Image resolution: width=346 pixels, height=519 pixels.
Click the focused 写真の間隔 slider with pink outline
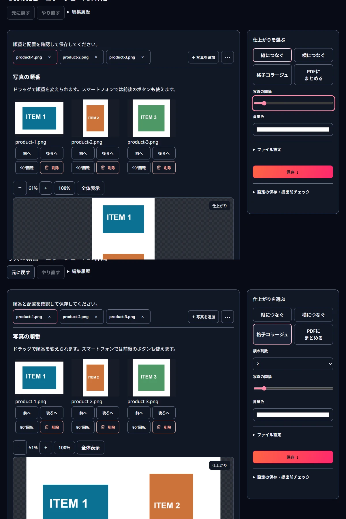tap(294, 103)
